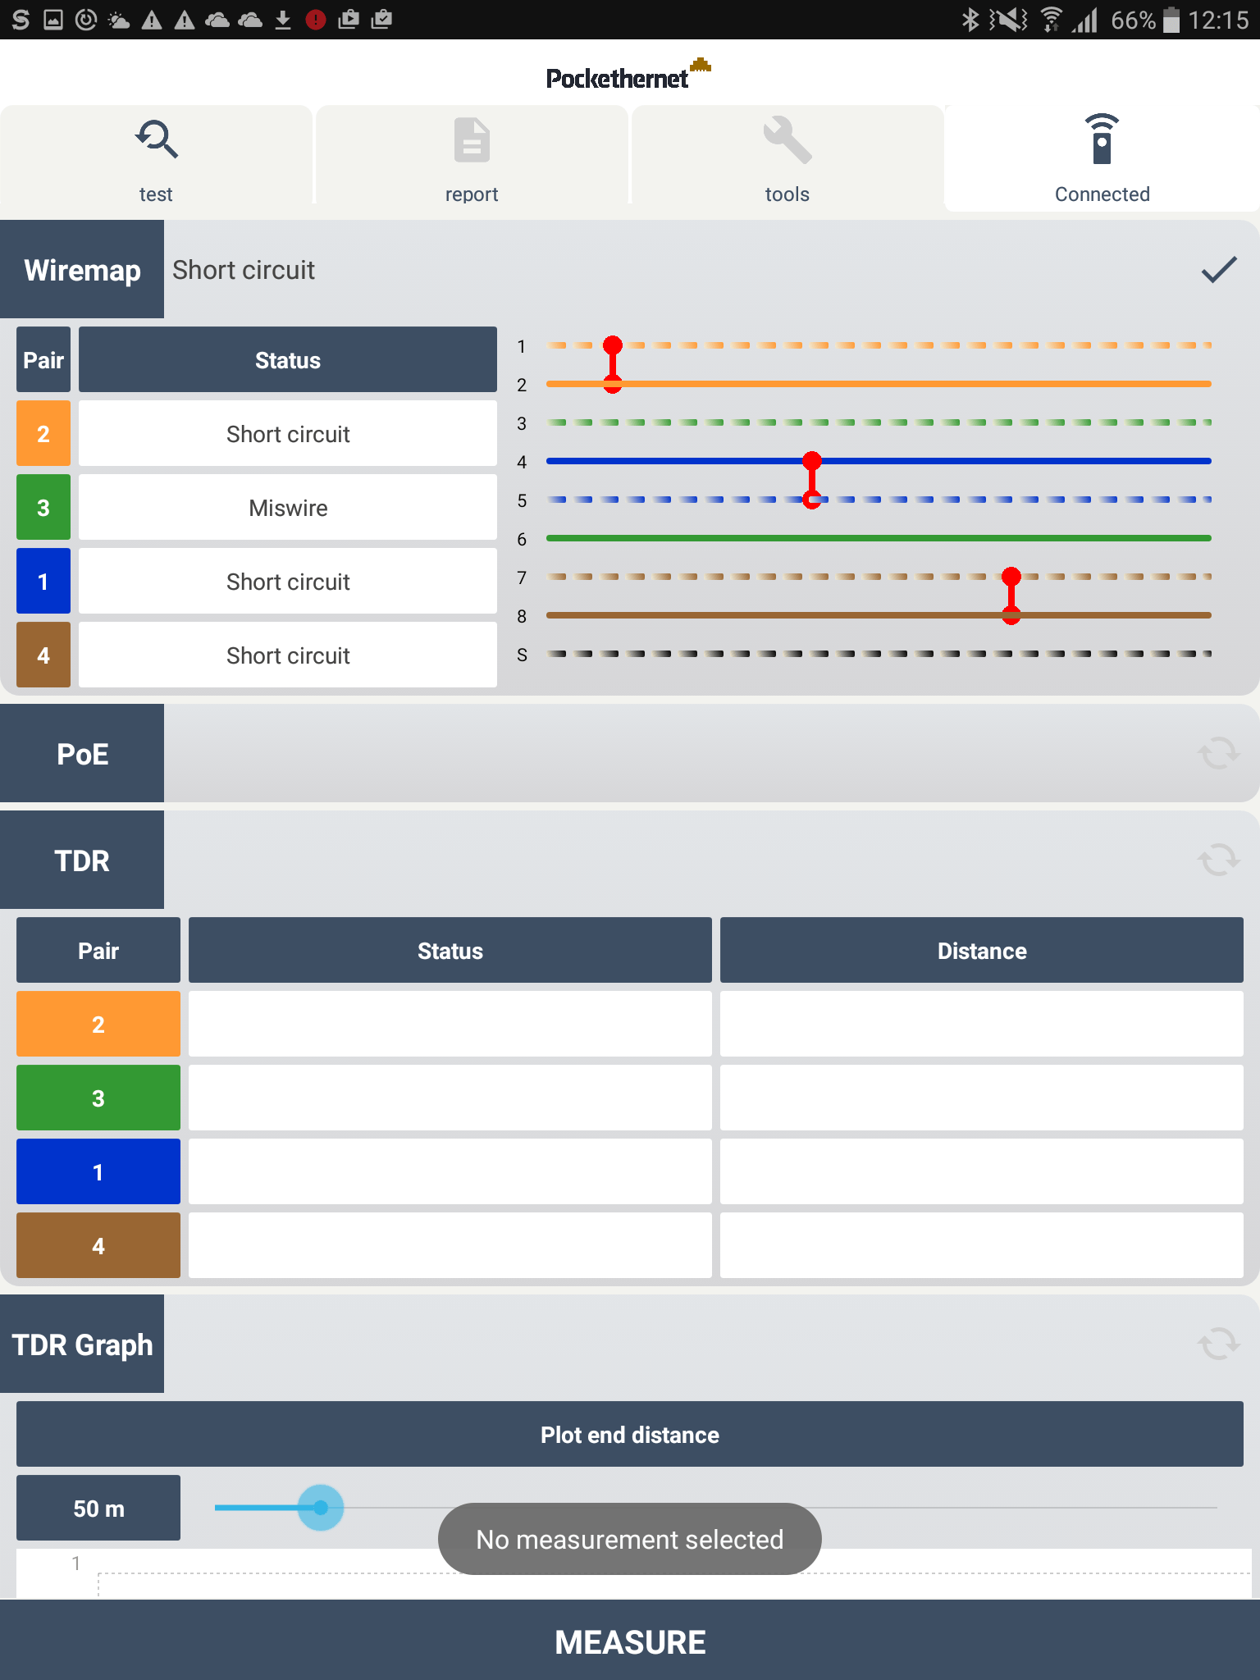Tap the brown pair 4 wiremap swatch
The height and width of the screenshot is (1680, 1260).
point(43,655)
